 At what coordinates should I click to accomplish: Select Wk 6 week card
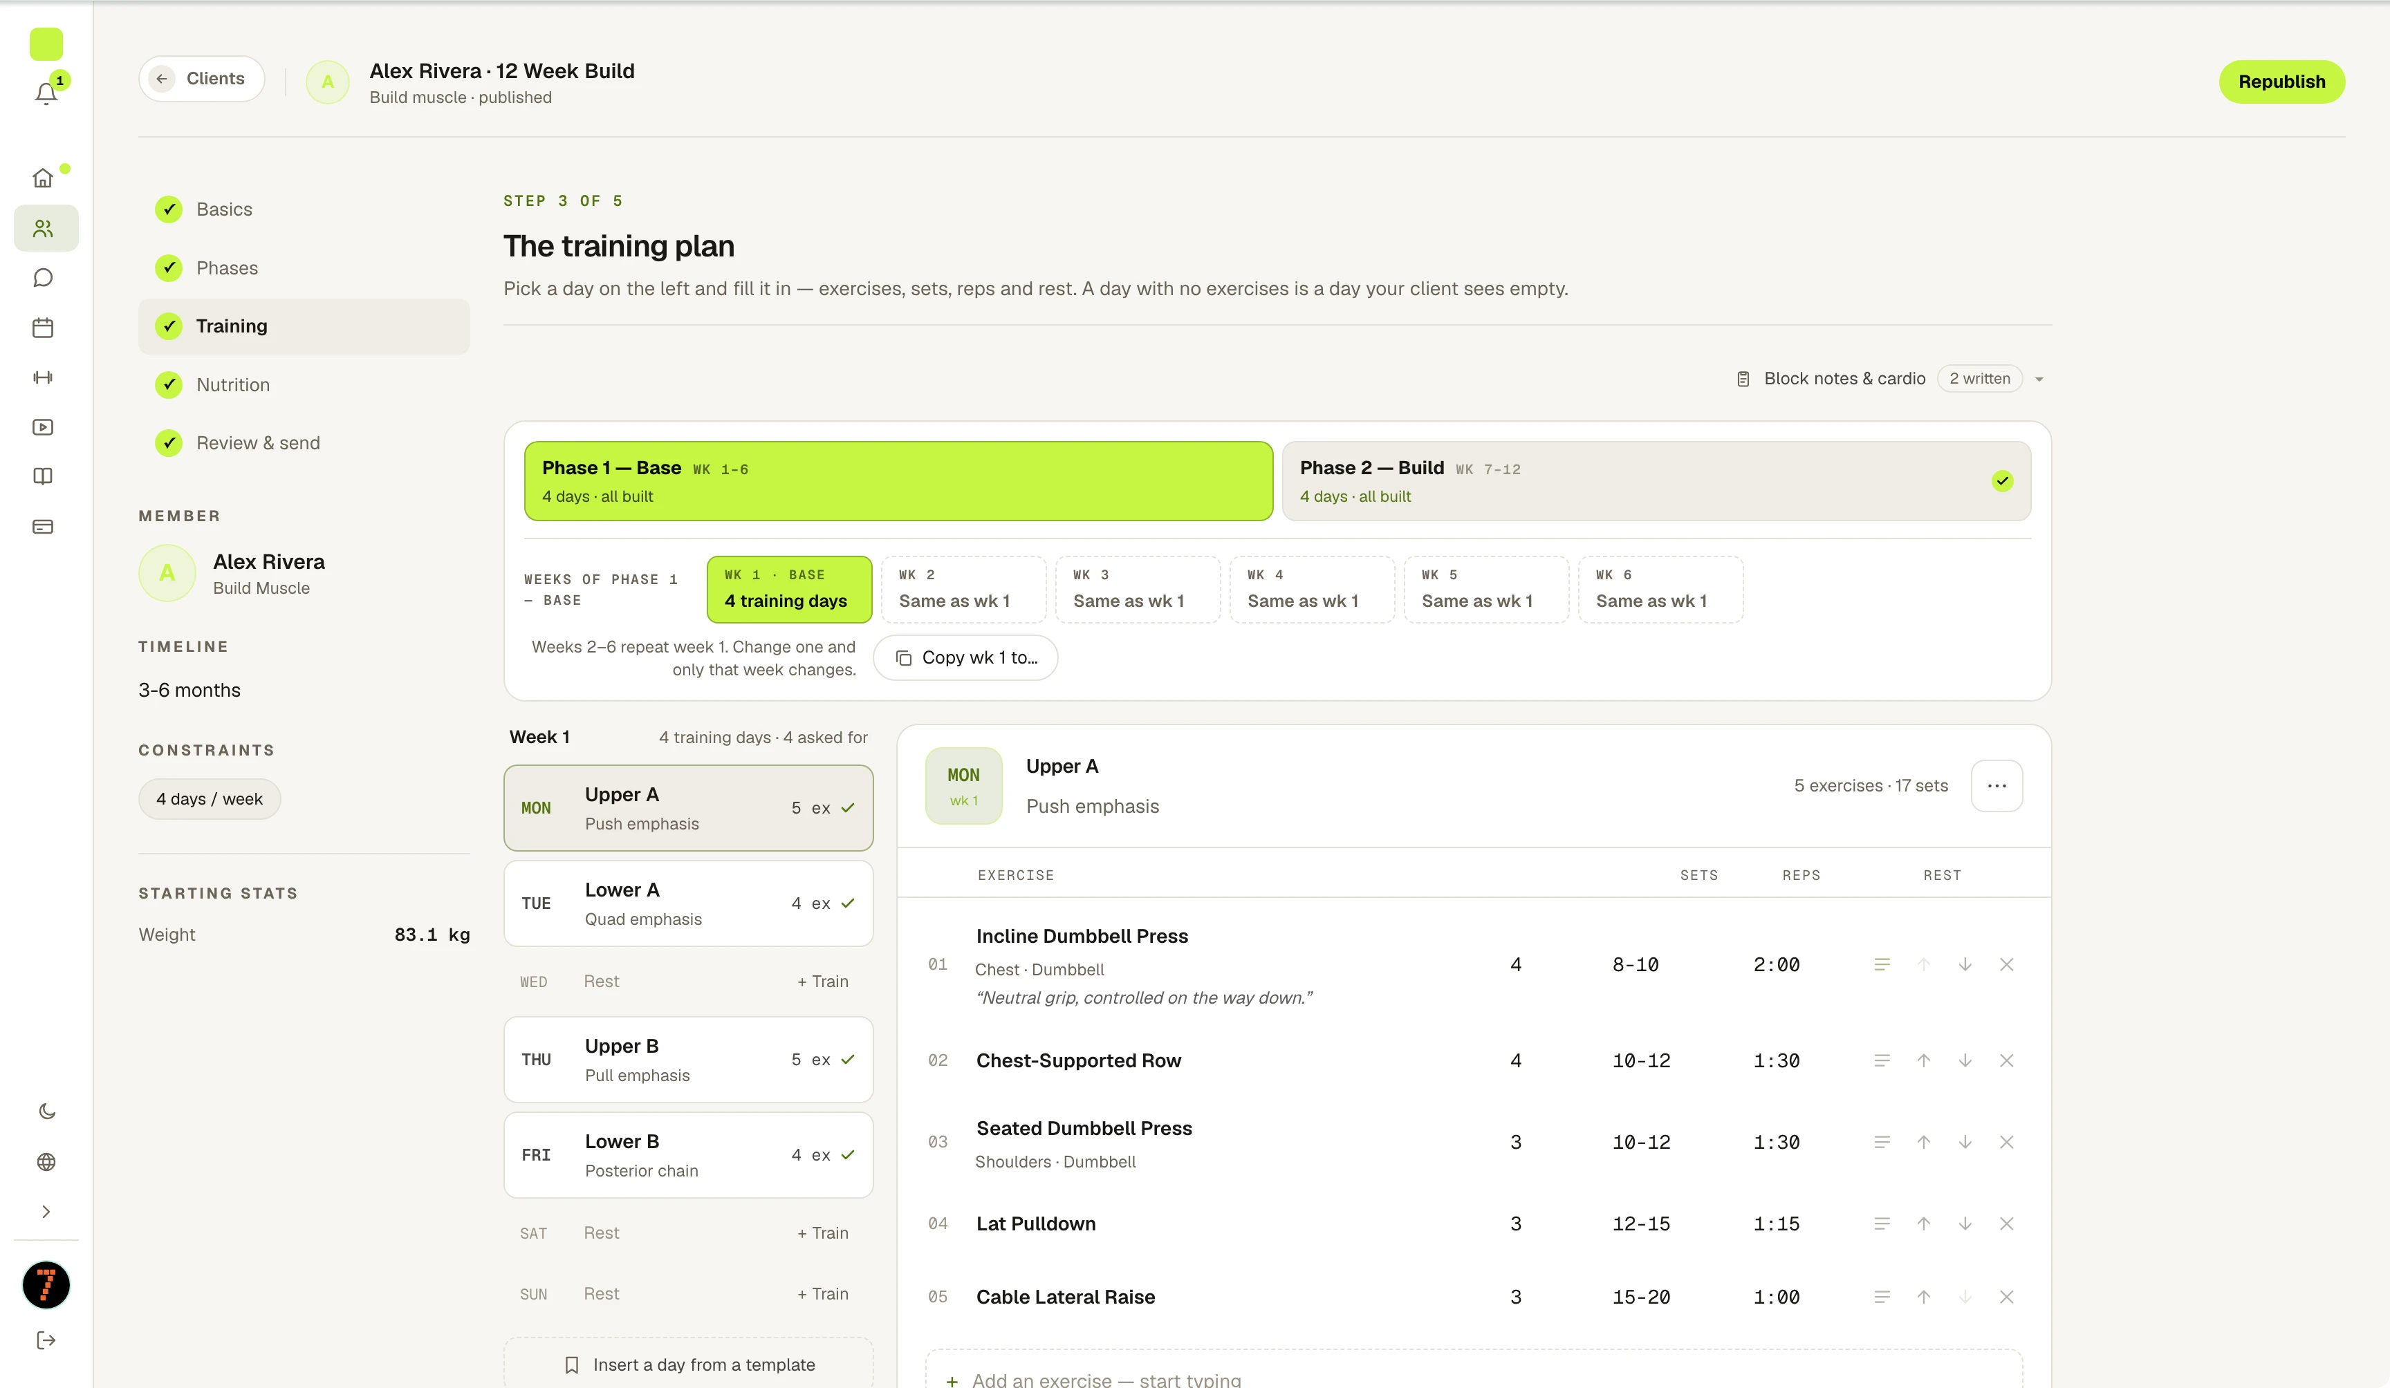point(1660,589)
